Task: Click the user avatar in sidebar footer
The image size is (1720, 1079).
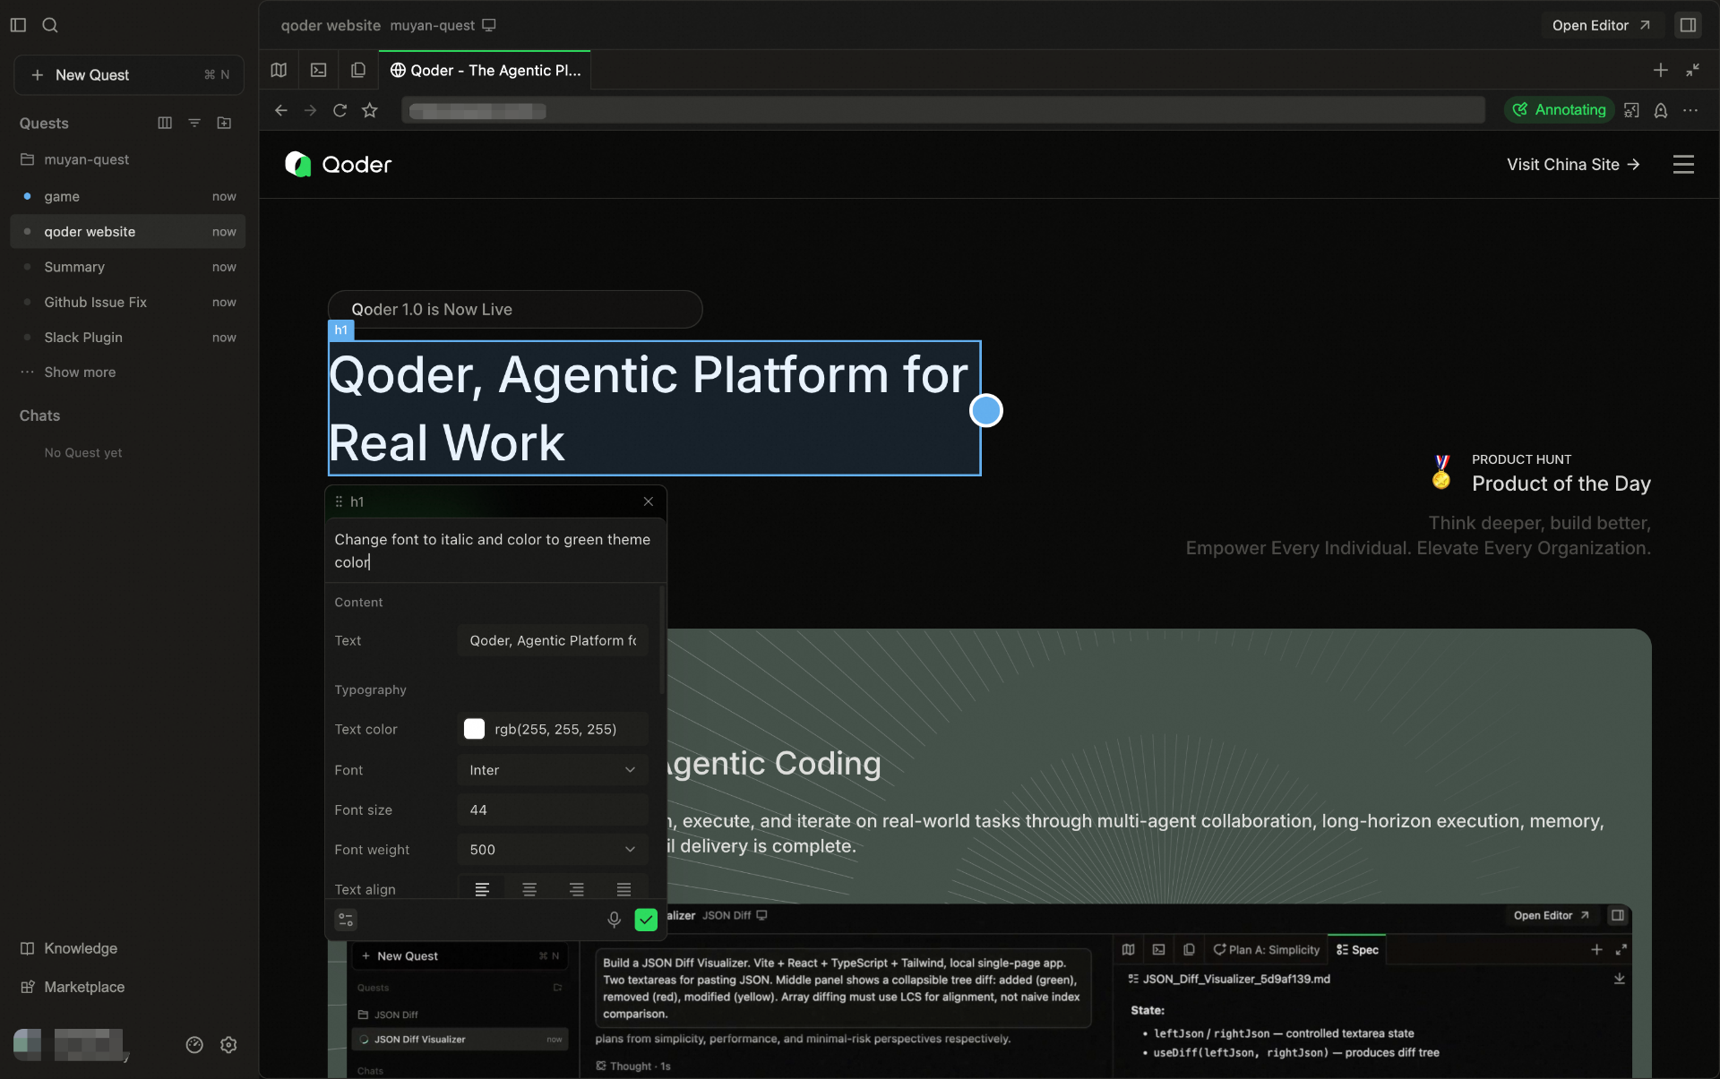Action: (x=27, y=1044)
